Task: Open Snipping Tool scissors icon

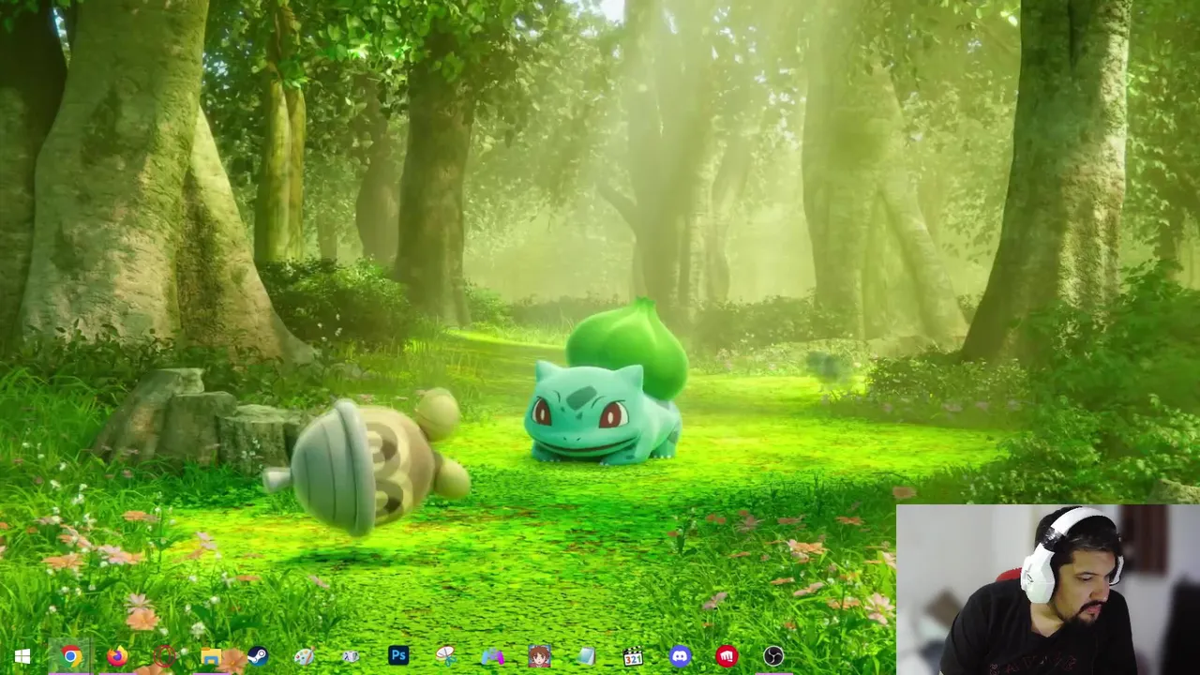Action: [x=445, y=656]
